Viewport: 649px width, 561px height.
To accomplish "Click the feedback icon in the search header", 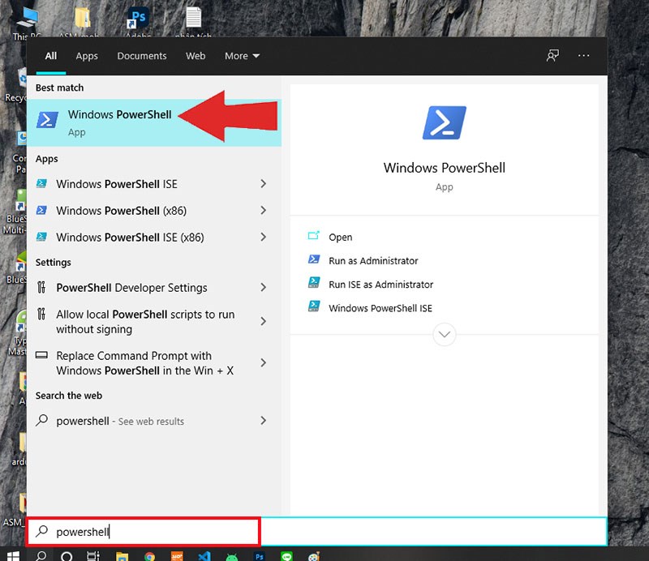I will 552,55.
